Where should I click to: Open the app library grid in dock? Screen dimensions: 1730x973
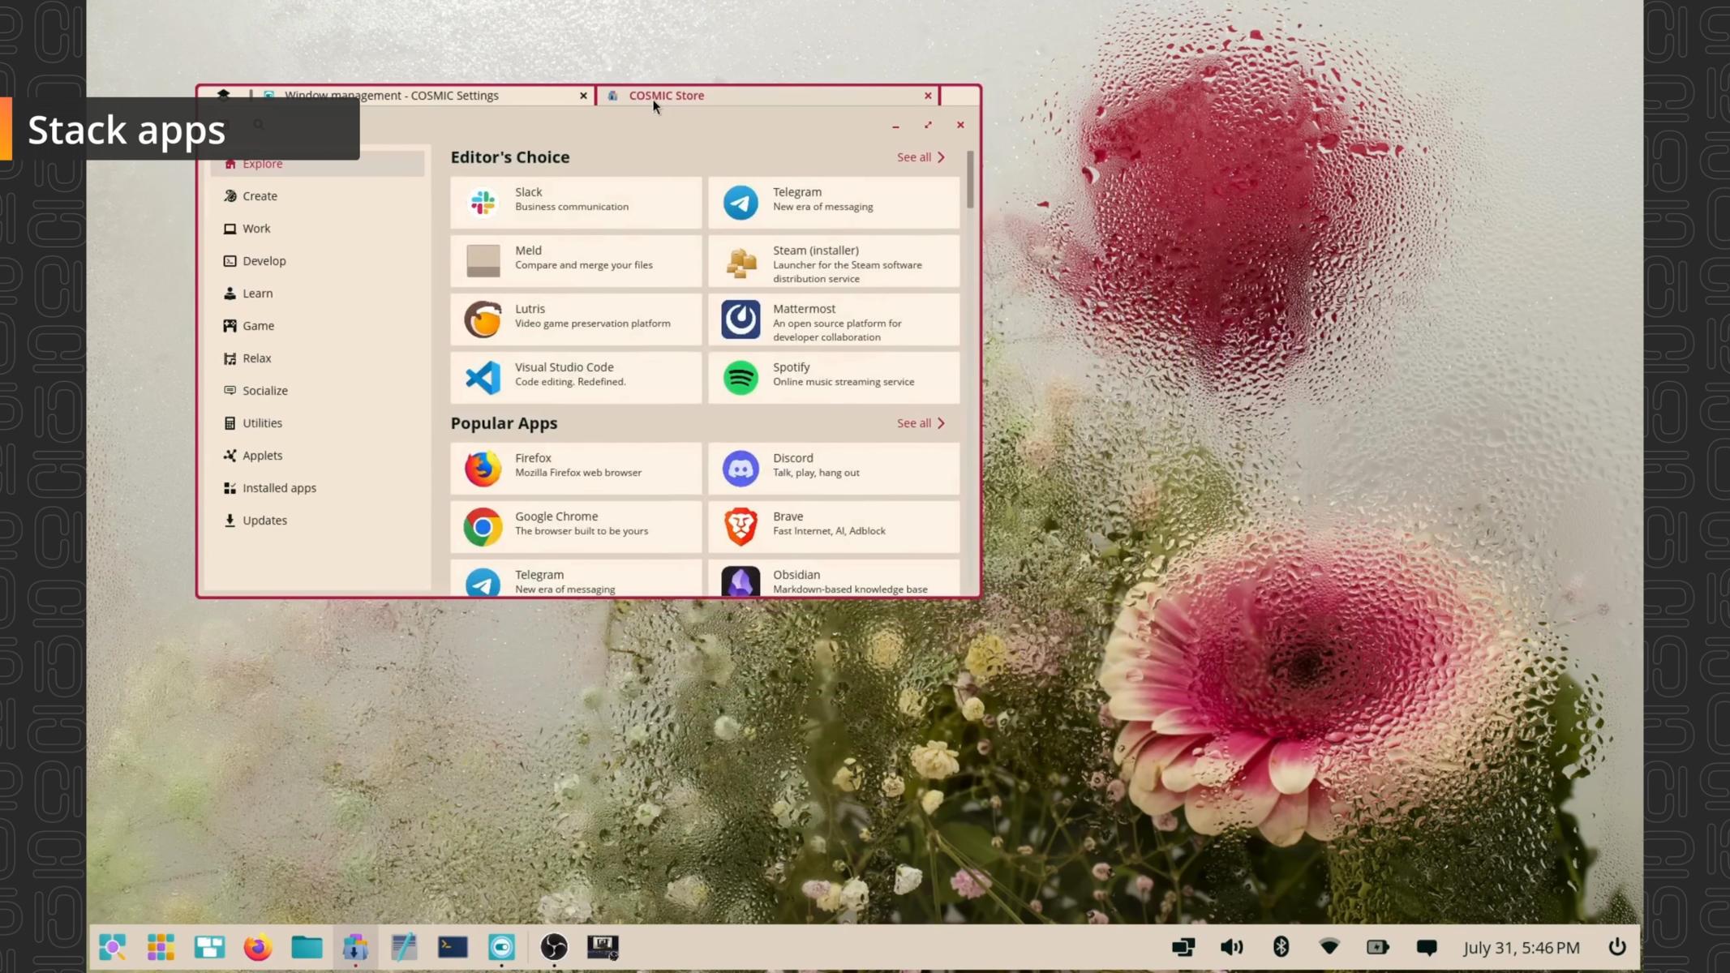point(161,946)
